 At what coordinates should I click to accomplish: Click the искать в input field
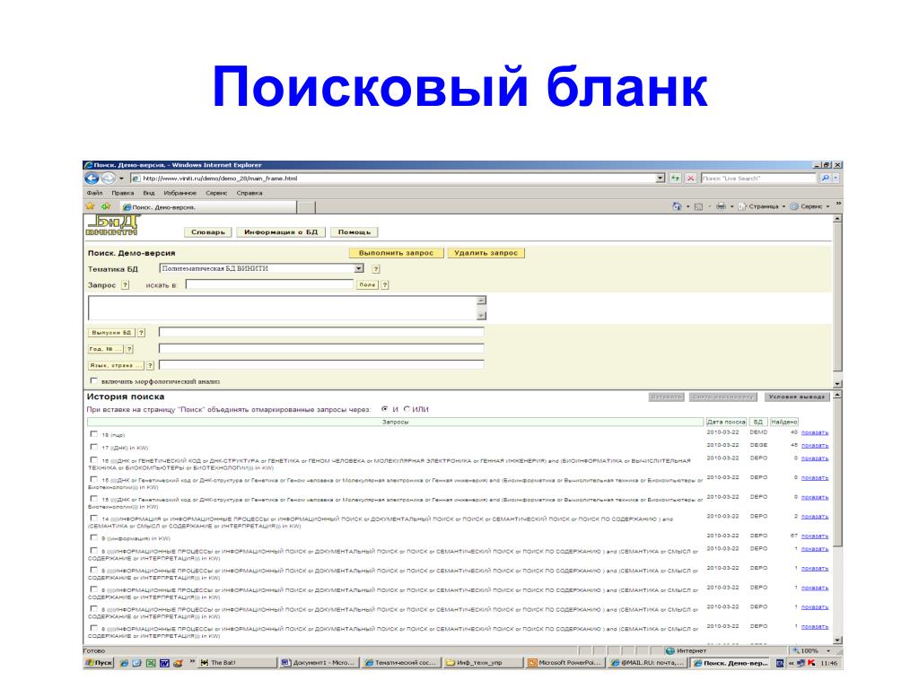(269, 284)
